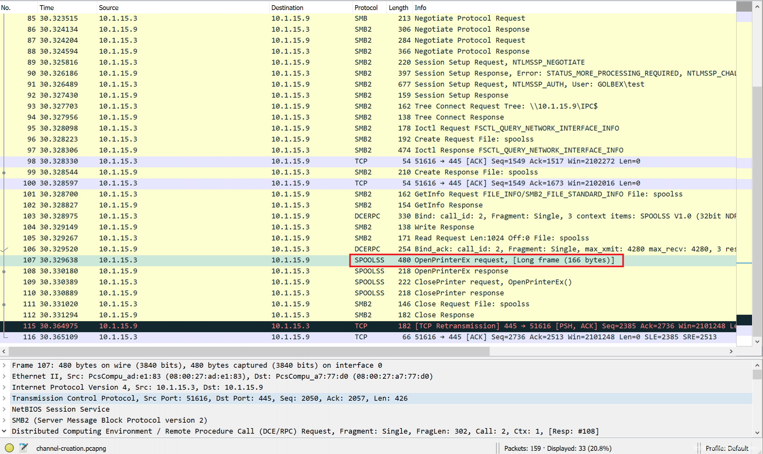The image size is (763, 454).
Task: Expand Frame 107 details node
Action: pyautogui.click(x=4, y=365)
